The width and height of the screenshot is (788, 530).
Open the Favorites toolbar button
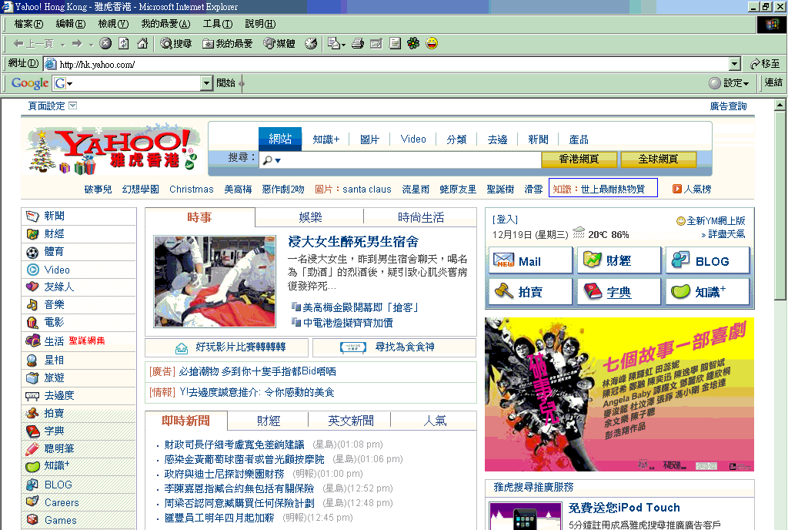(x=227, y=44)
